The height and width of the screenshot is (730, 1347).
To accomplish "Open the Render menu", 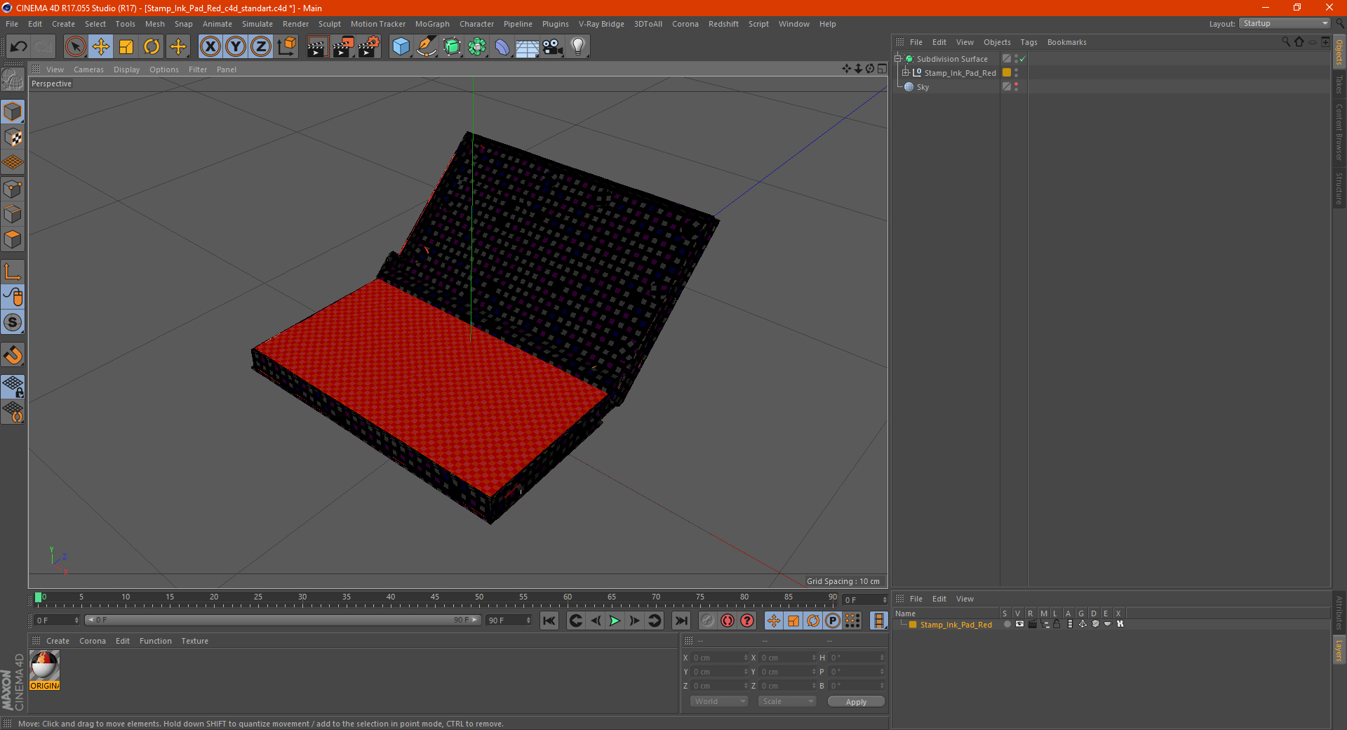I will point(295,24).
